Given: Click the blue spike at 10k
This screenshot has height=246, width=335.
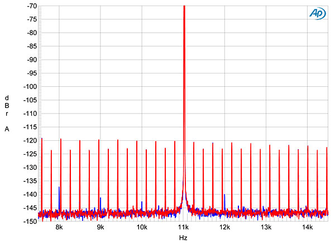Looking at the screenshot, I should point(142,205).
